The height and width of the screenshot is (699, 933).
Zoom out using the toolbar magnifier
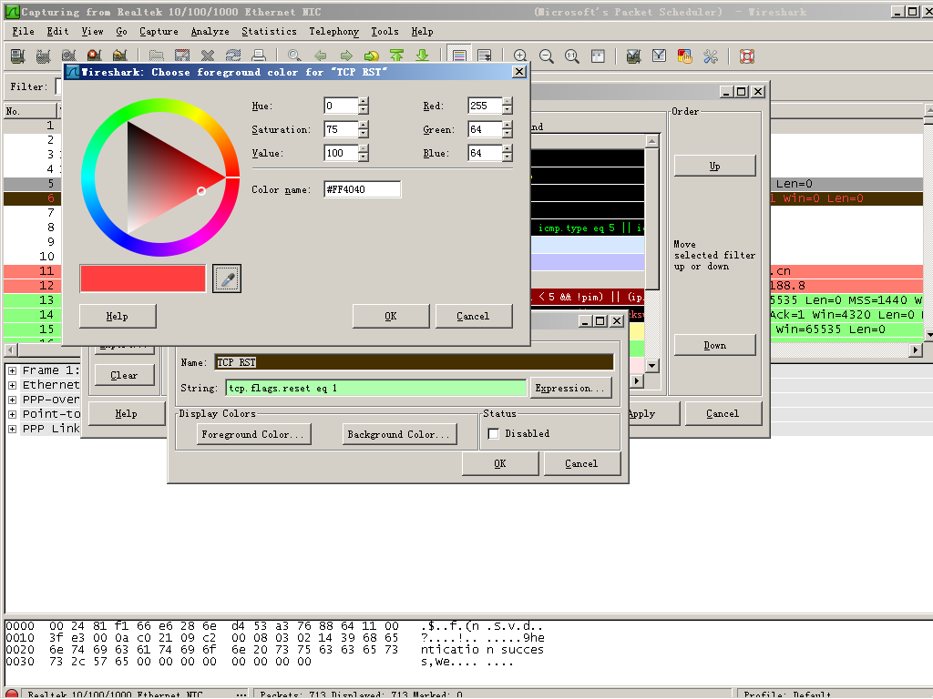pyautogui.click(x=547, y=56)
